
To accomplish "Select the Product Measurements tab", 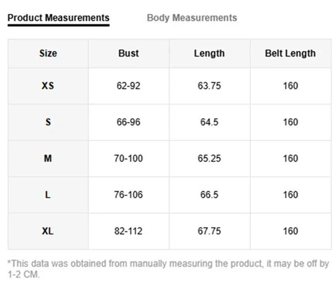I will [x=58, y=18].
